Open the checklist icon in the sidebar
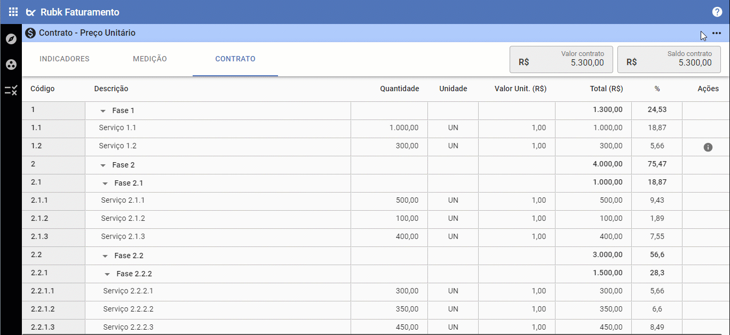This screenshot has height=335, width=730. 11,90
